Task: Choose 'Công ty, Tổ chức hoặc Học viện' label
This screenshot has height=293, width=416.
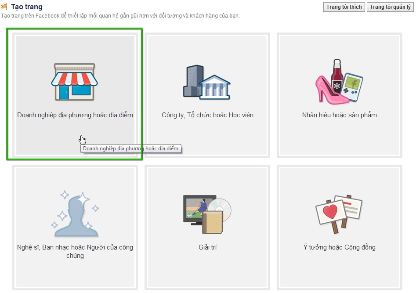Action: pos(207,115)
